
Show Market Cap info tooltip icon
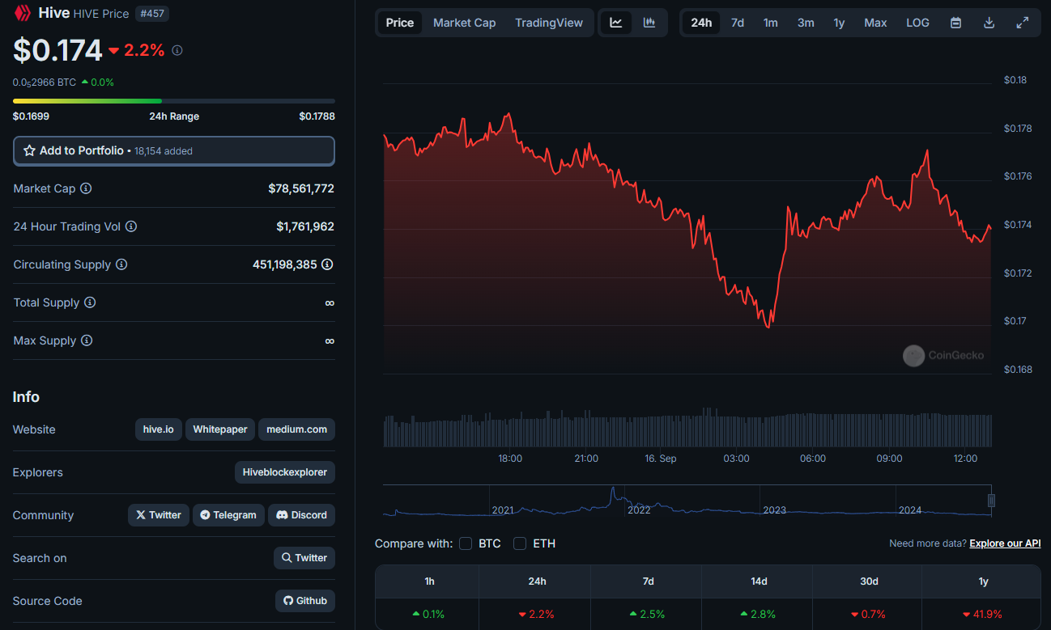86,188
